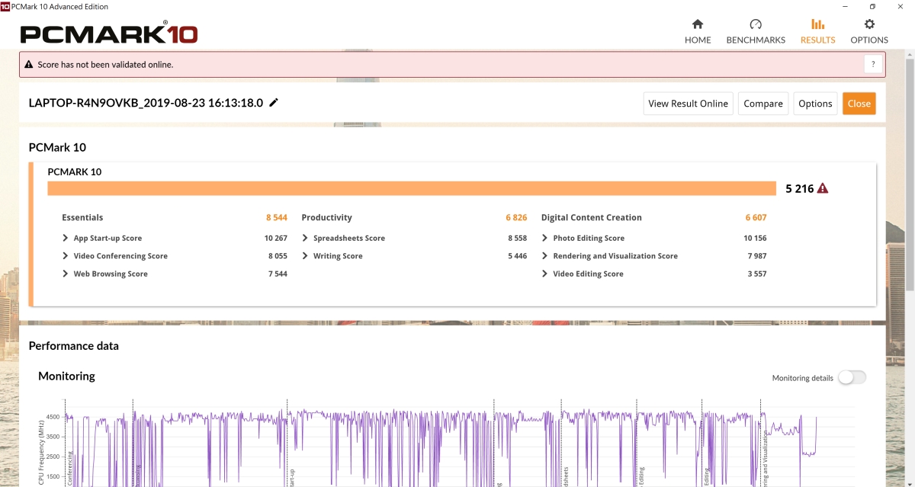Open Options gear icon
The height and width of the screenshot is (487, 915).
coord(869,24)
